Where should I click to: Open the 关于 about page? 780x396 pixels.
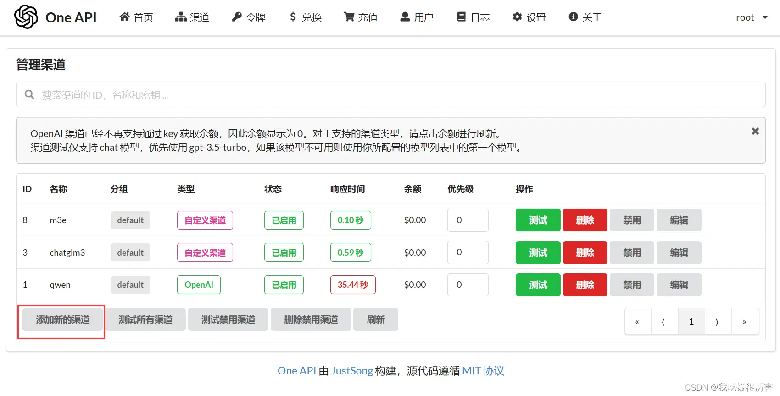585,17
